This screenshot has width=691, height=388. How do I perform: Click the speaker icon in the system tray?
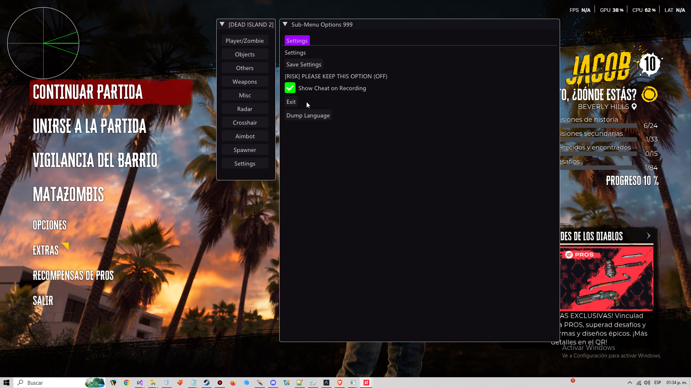[647, 383]
